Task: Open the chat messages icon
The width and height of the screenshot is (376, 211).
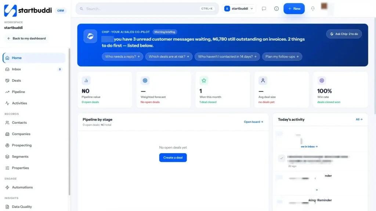Action: [264, 9]
